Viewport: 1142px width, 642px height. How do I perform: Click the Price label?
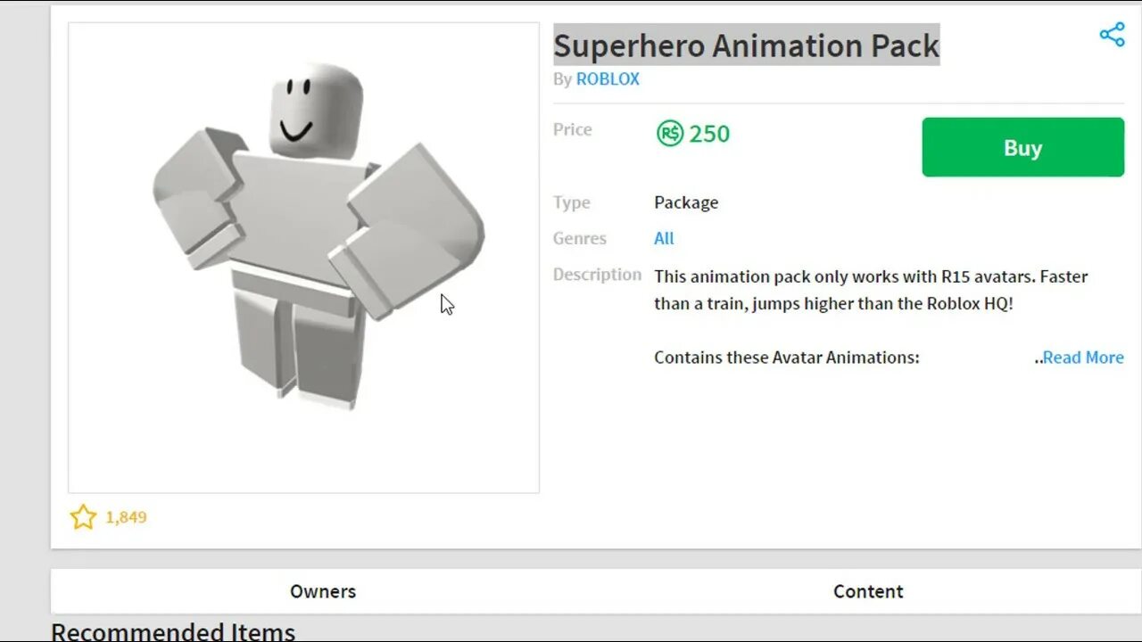[572, 129]
